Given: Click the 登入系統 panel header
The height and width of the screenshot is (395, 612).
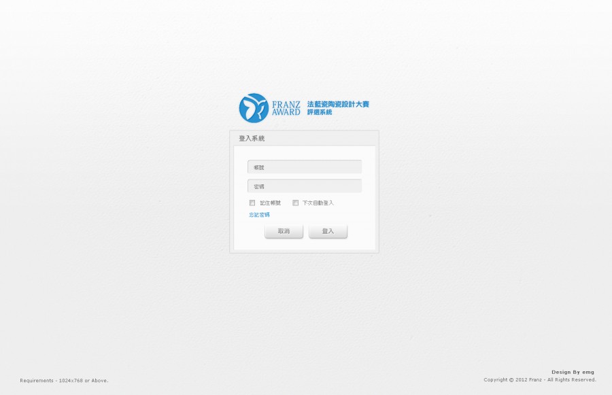Looking at the screenshot, I should (251, 138).
